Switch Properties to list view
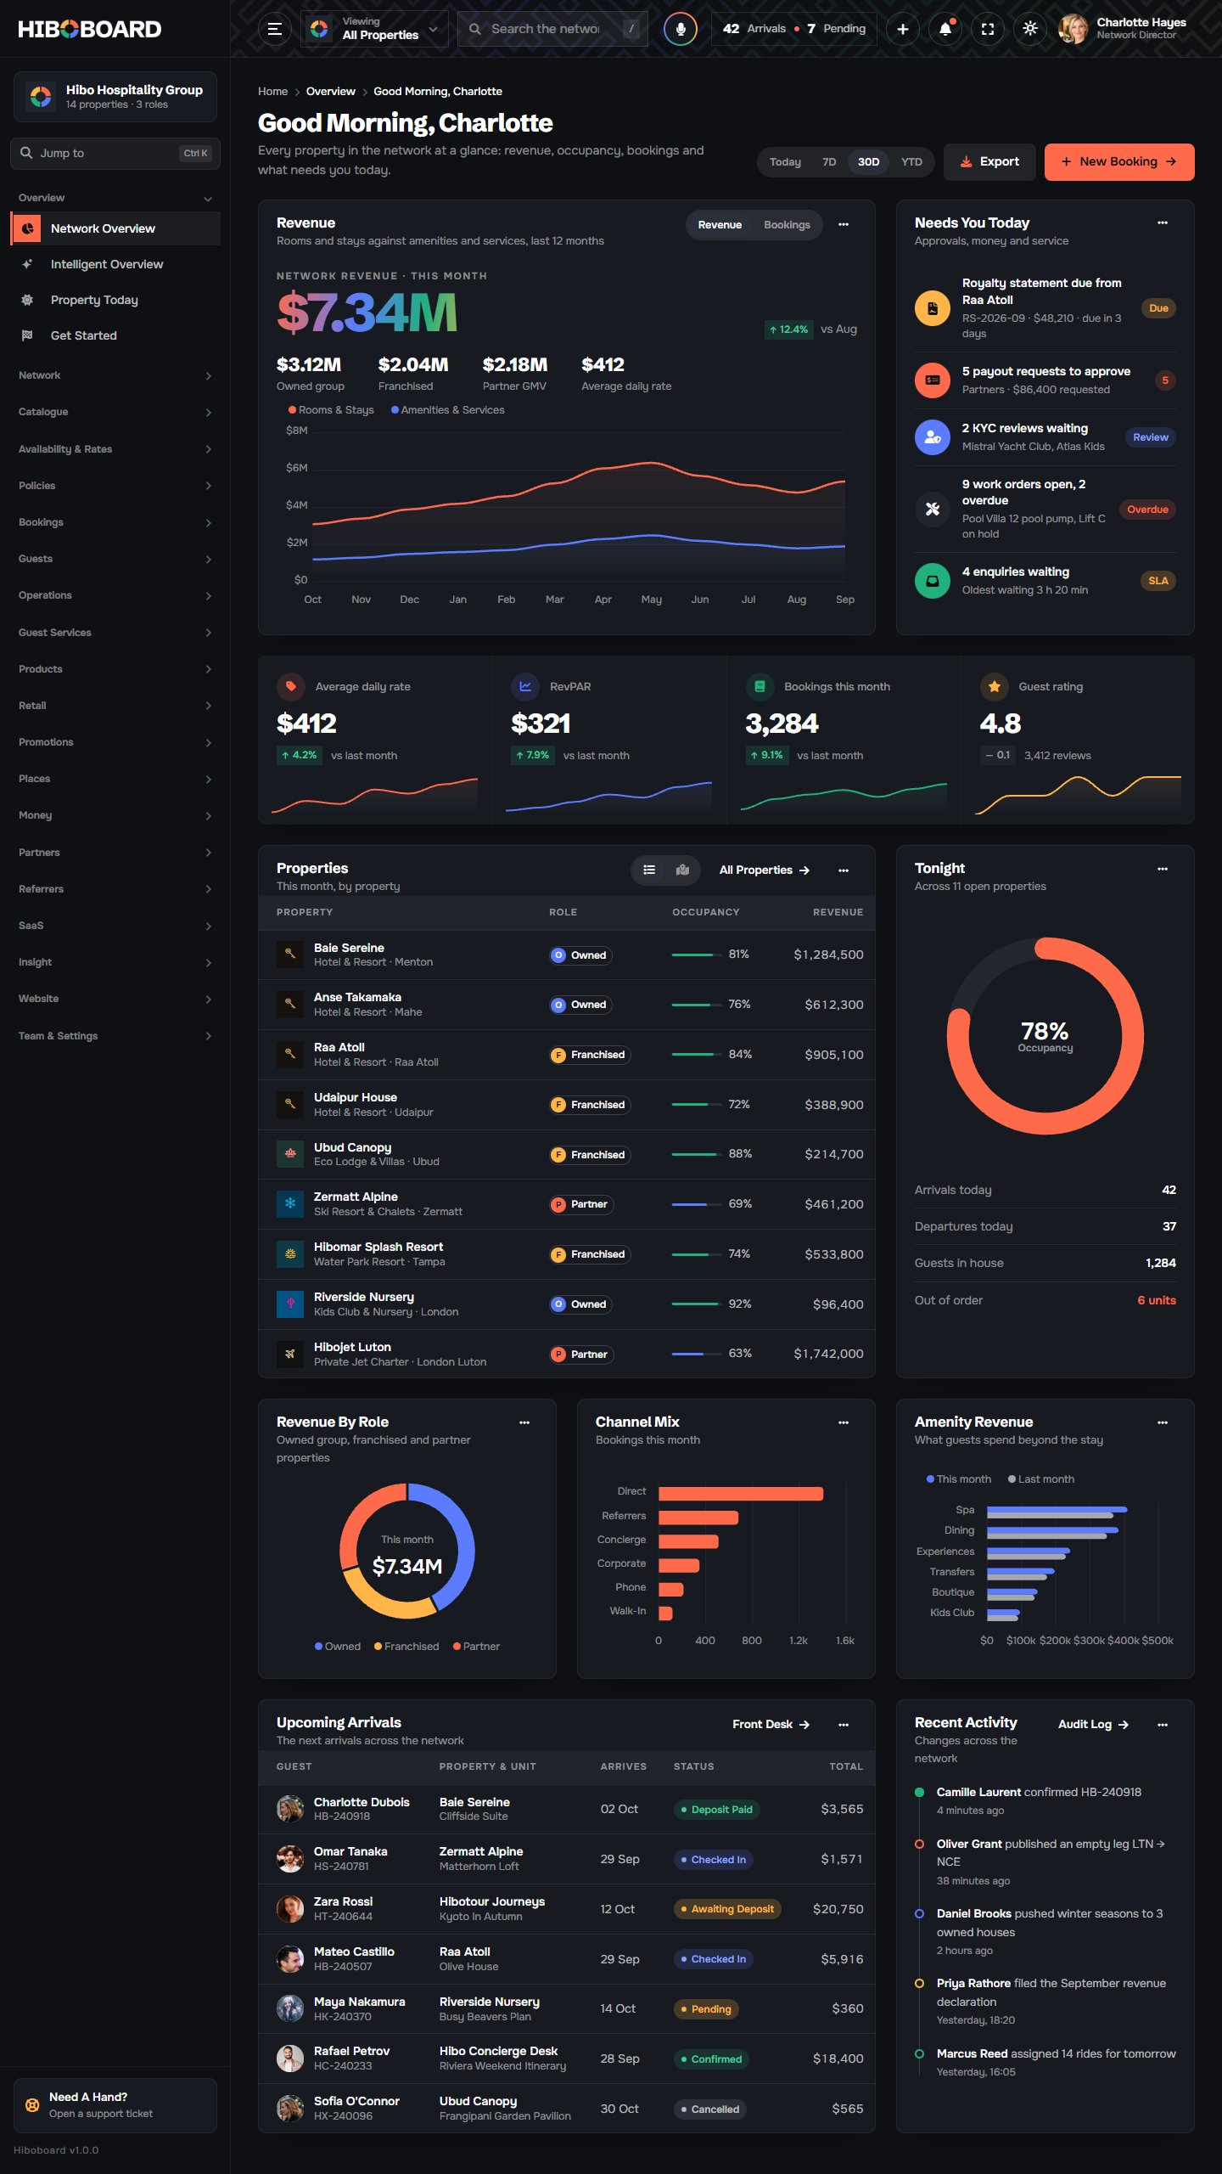Image resolution: width=1222 pixels, height=2174 pixels. pyautogui.click(x=649, y=870)
